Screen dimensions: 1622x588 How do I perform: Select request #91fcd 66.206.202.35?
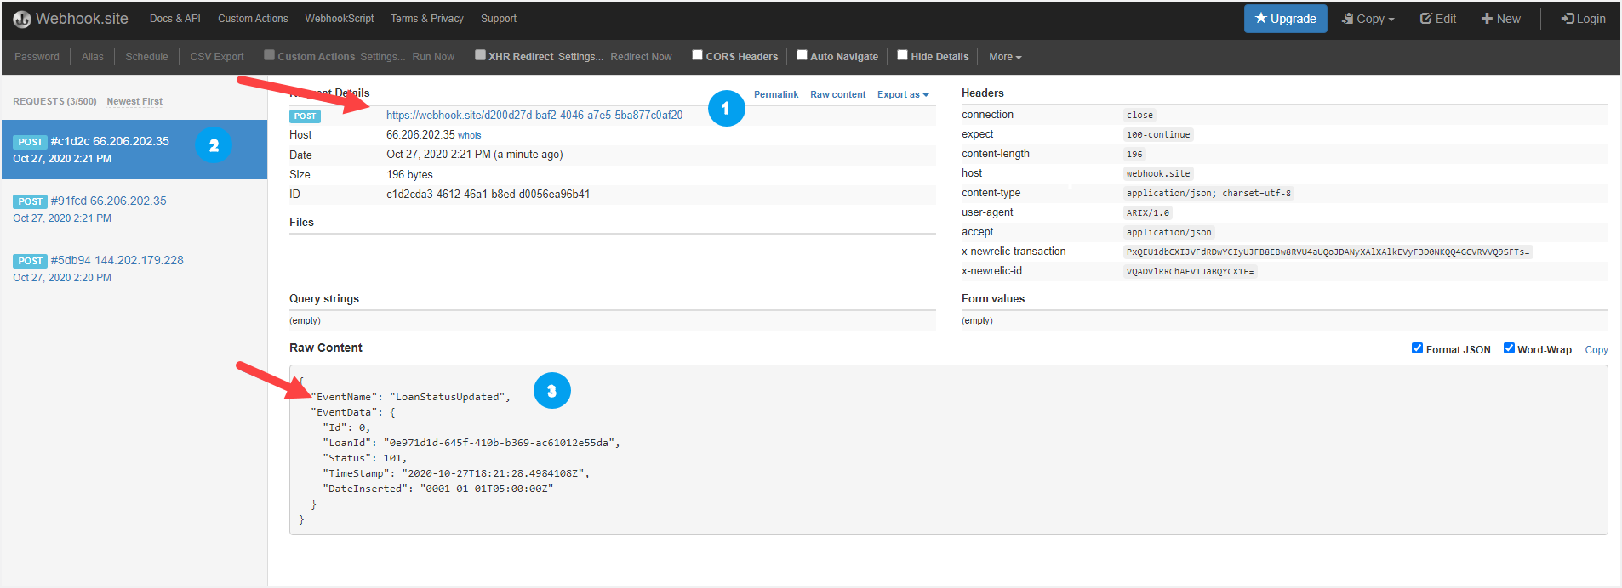[x=134, y=209]
